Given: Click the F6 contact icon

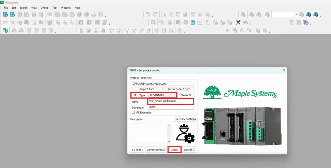Looking at the screenshot, I should [134, 30].
